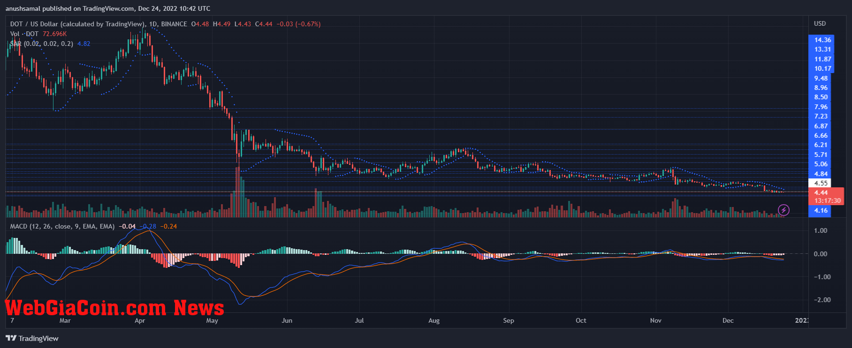Click the 11.87 price level label
Viewport: 852px width, 348px height.
[822, 59]
